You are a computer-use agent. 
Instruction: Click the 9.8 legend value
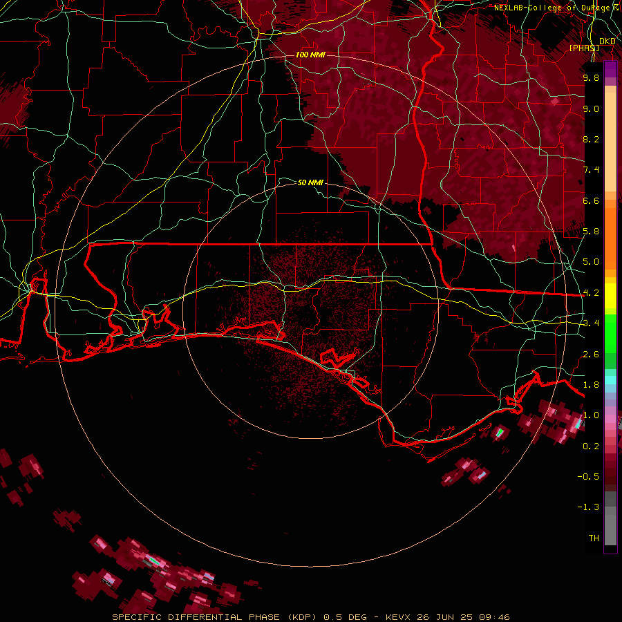[x=591, y=77]
